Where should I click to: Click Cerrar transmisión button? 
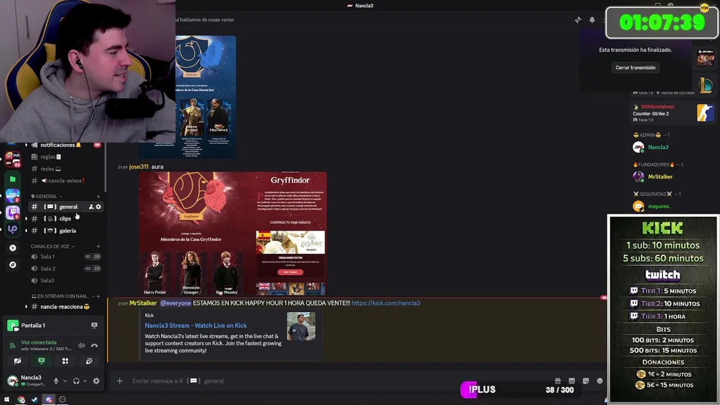tap(635, 67)
